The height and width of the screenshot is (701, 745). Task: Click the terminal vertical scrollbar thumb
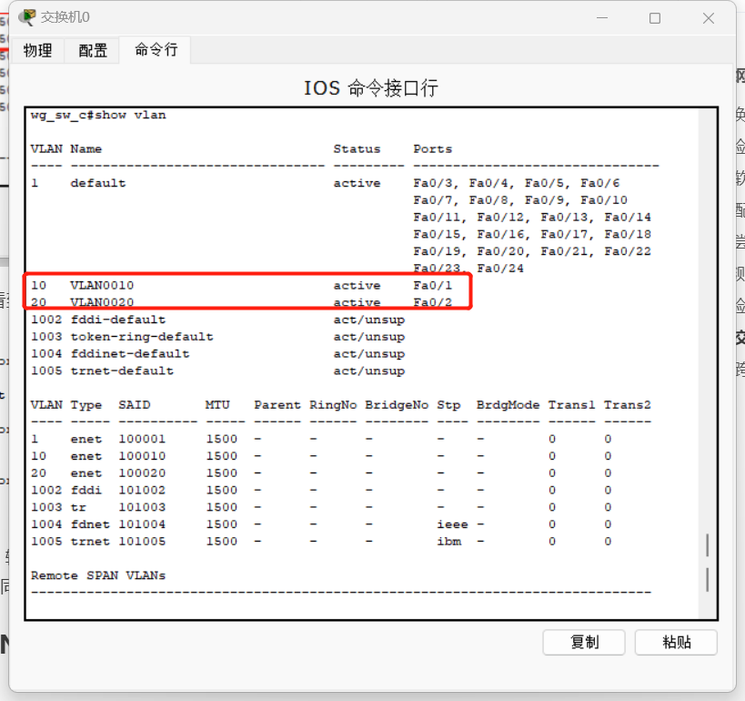[708, 563]
